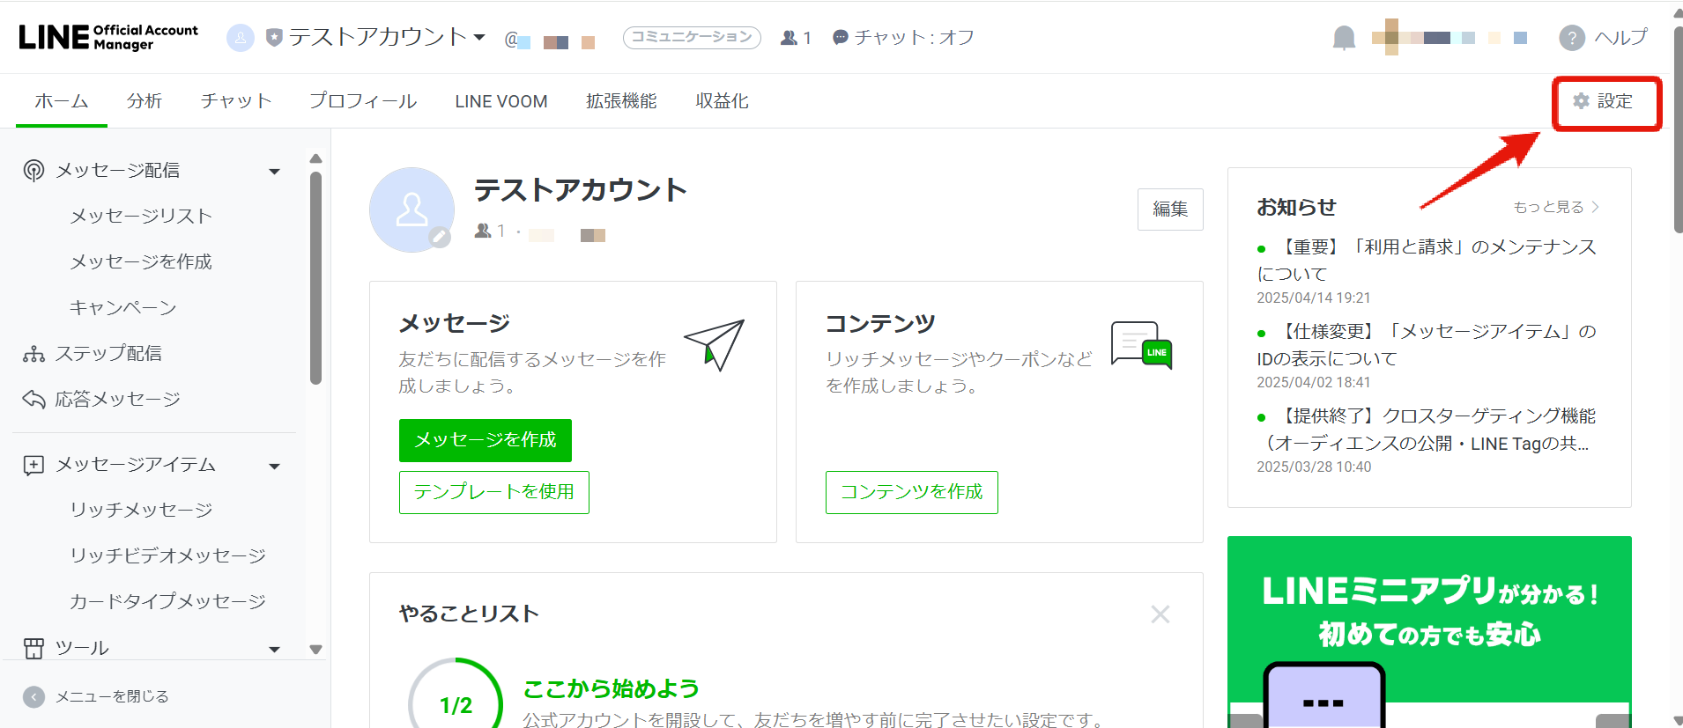
Task: Click the コンテンツを作成 button
Action: click(x=912, y=492)
